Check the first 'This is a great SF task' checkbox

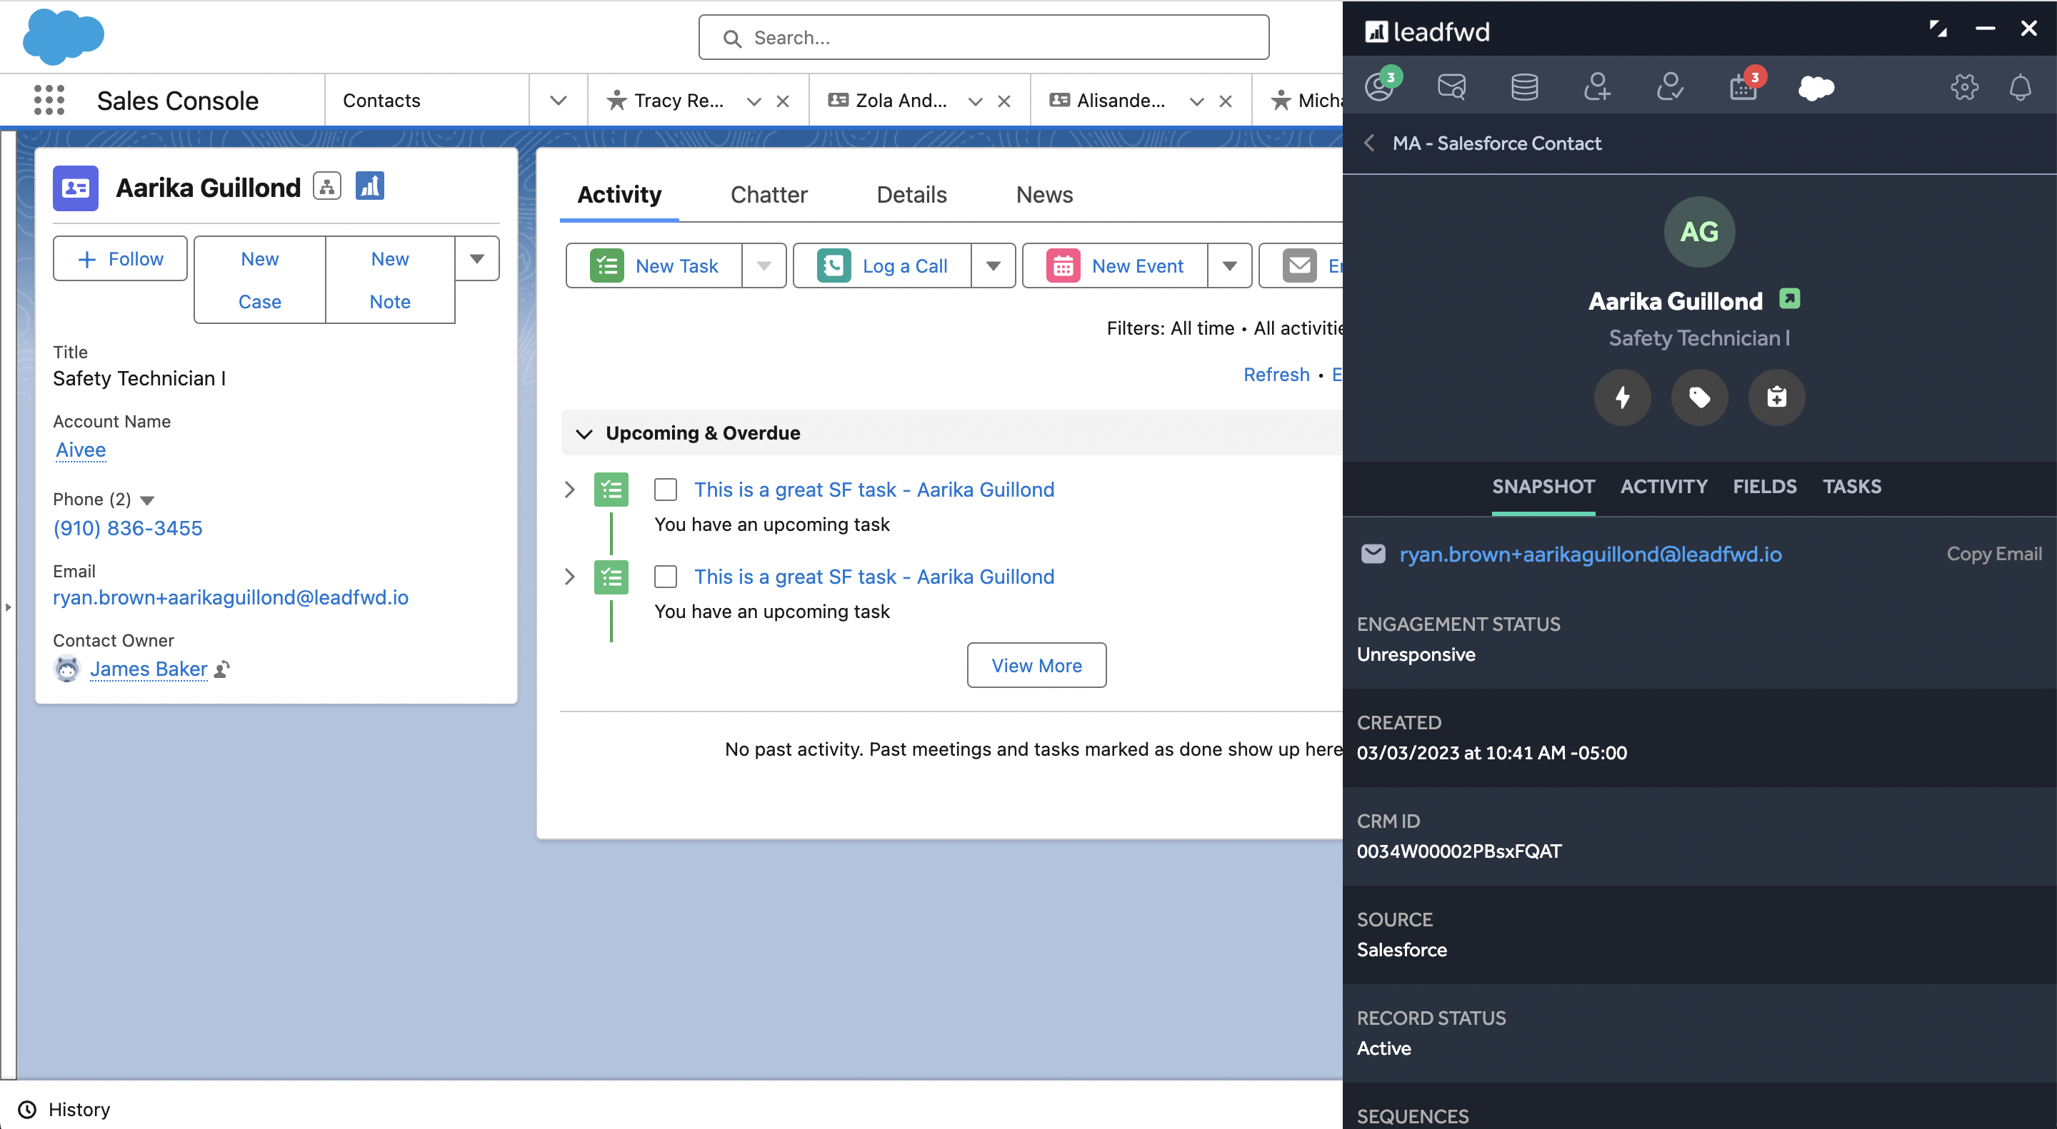[x=666, y=490]
